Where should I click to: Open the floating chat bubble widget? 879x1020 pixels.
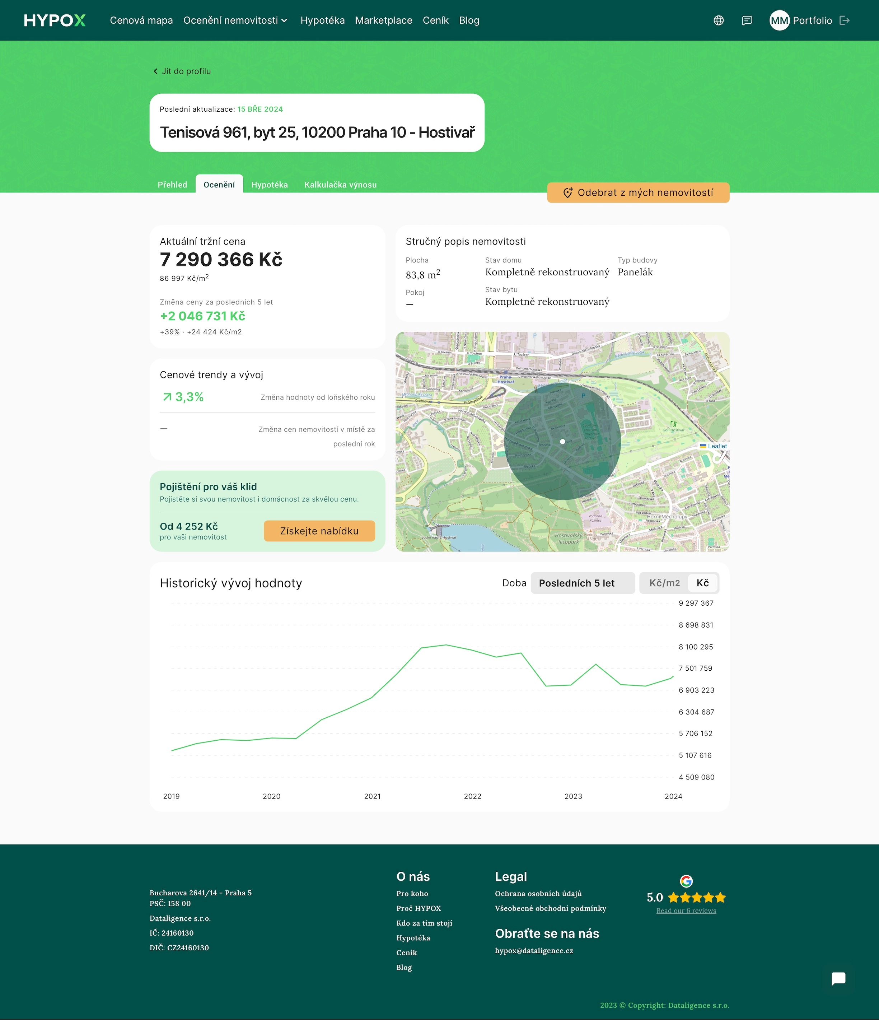pos(838,979)
